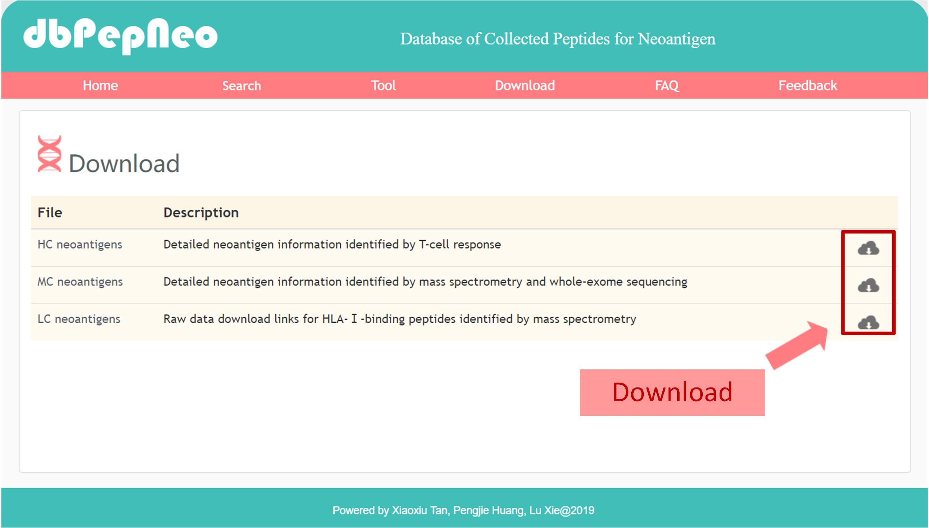Click the Download page heading
This screenshot has width=929, height=528.
124,163
